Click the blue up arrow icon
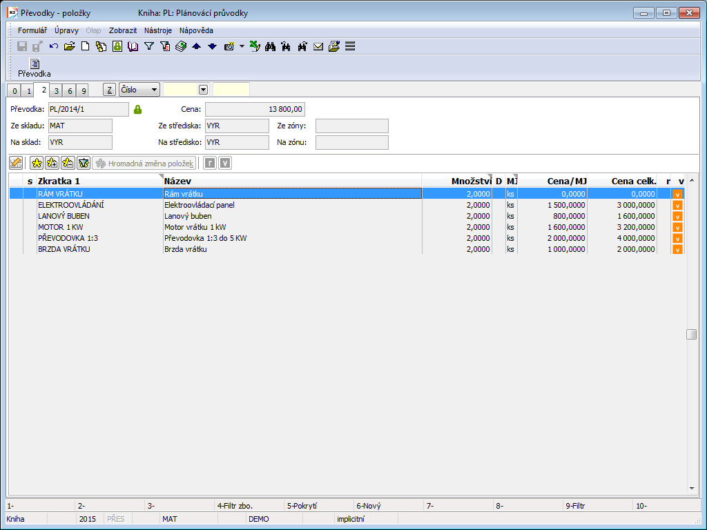 (196, 46)
